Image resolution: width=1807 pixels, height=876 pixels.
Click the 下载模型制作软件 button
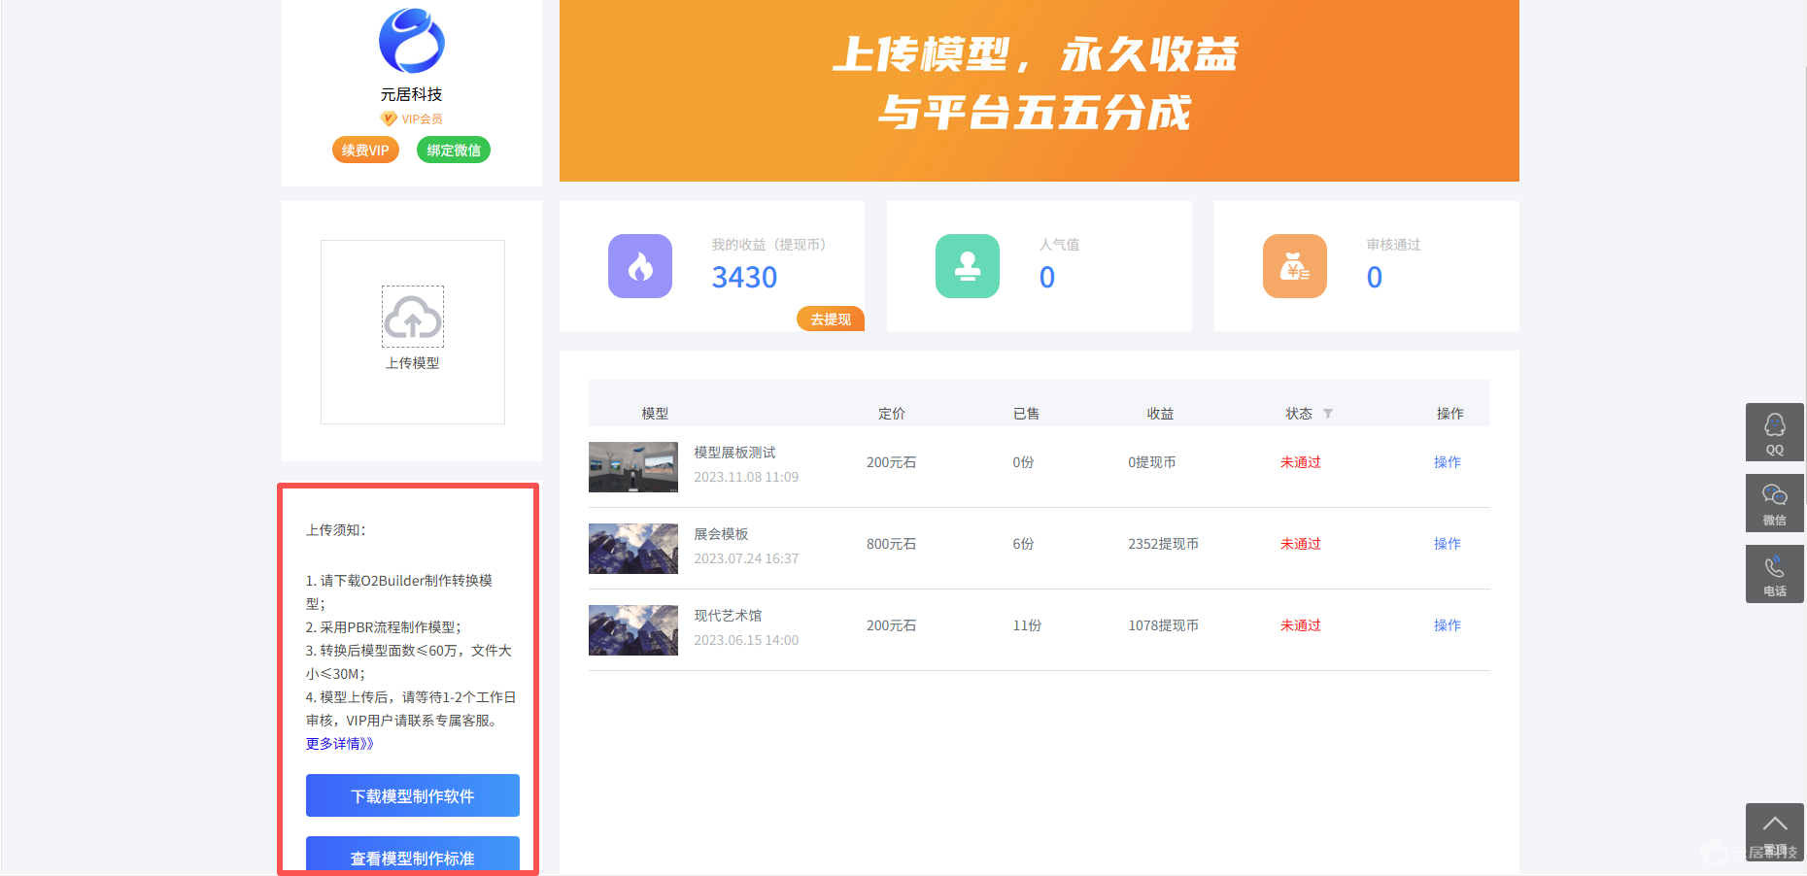tap(413, 795)
